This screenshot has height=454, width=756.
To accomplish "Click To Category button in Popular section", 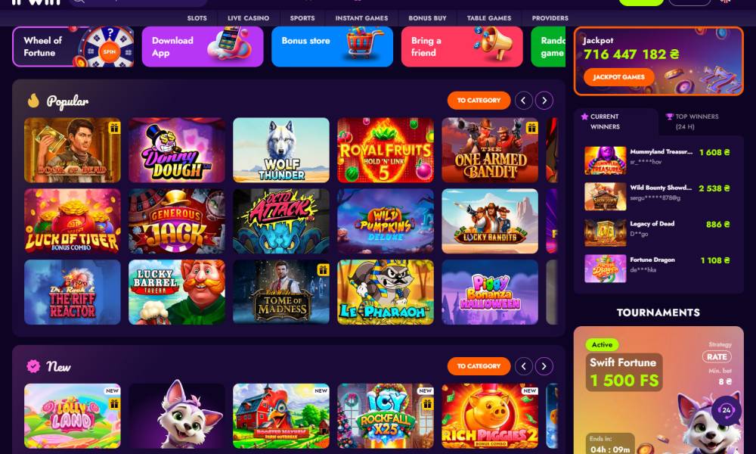I will pos(479,101).
